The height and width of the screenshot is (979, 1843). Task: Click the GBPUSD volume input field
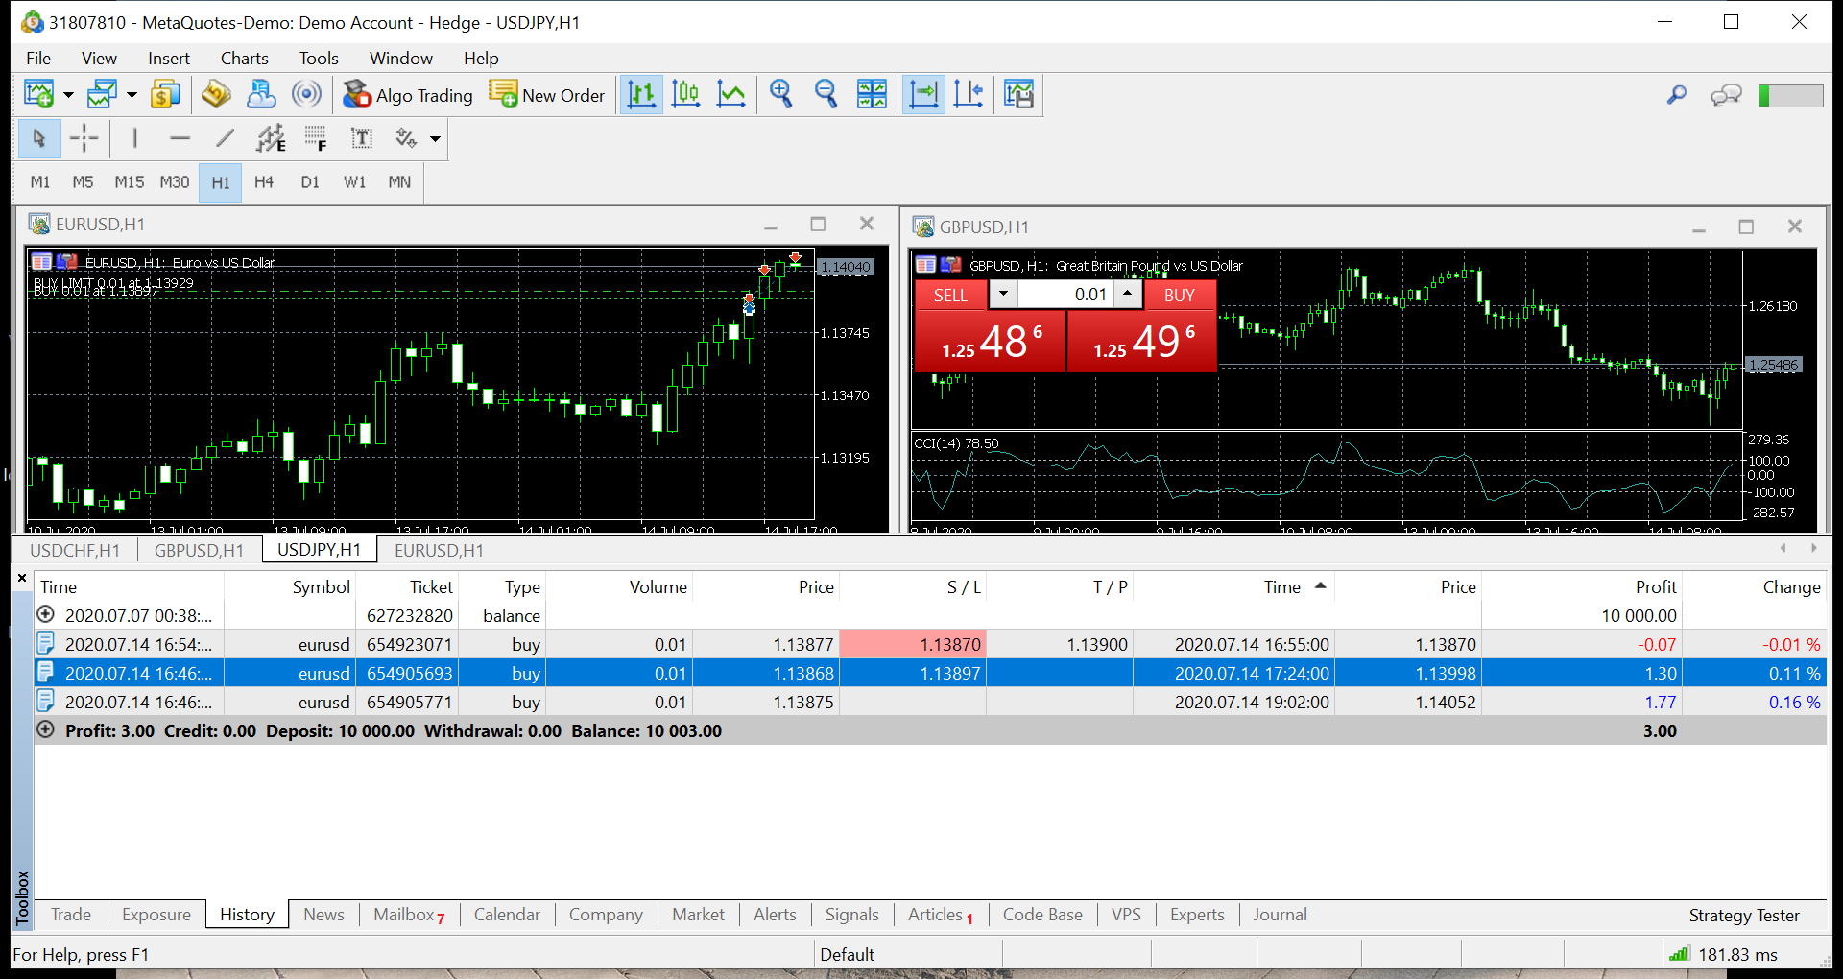point(1065,294)
